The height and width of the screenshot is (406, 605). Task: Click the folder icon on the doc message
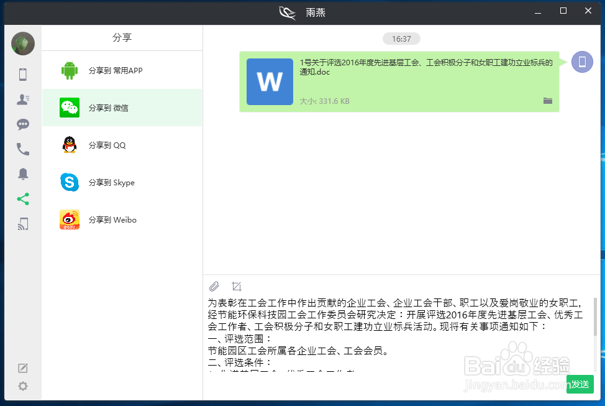pos(548,101)
